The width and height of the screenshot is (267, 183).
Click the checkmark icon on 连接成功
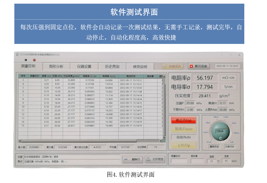click(165, 66)
